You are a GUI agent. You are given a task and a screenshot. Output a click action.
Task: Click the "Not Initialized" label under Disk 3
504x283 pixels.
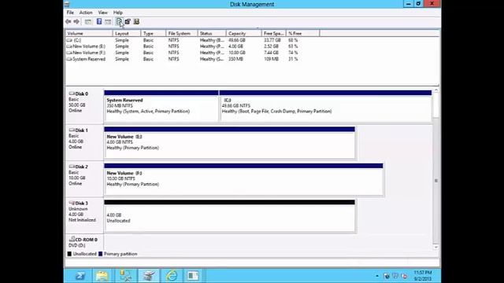[x=82, y=220]
